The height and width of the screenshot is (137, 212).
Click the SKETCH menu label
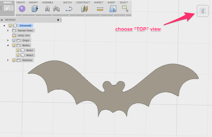click(67, 2)
